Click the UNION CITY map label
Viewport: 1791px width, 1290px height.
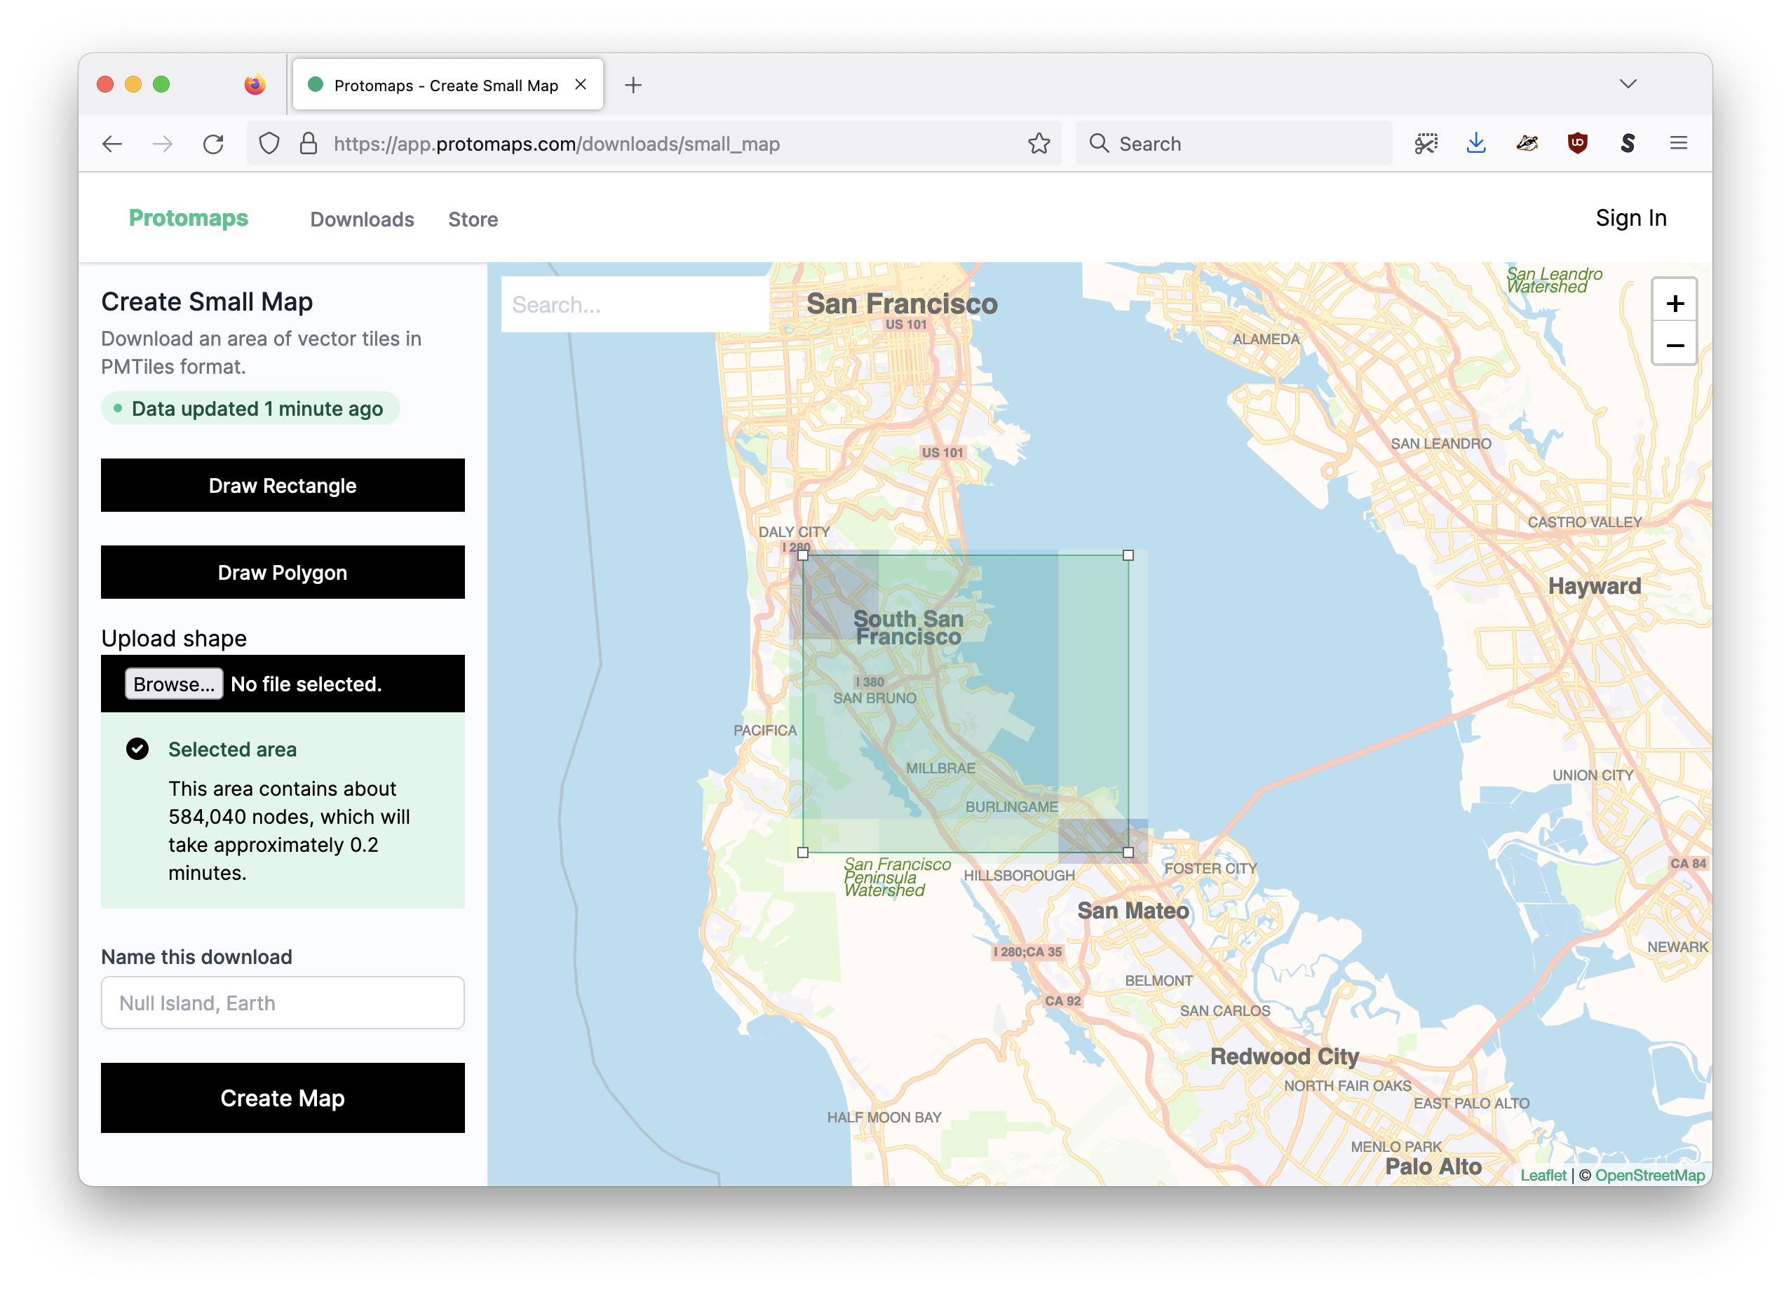coord(1593,775)
